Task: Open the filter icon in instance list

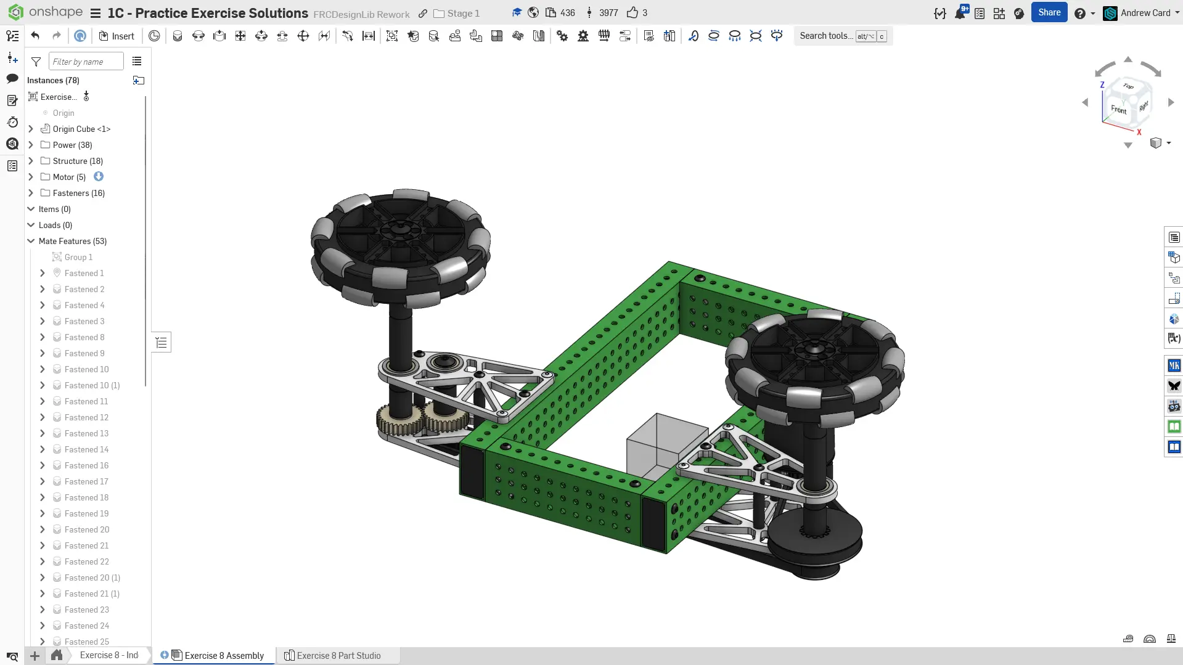Action: pos(36,62)
